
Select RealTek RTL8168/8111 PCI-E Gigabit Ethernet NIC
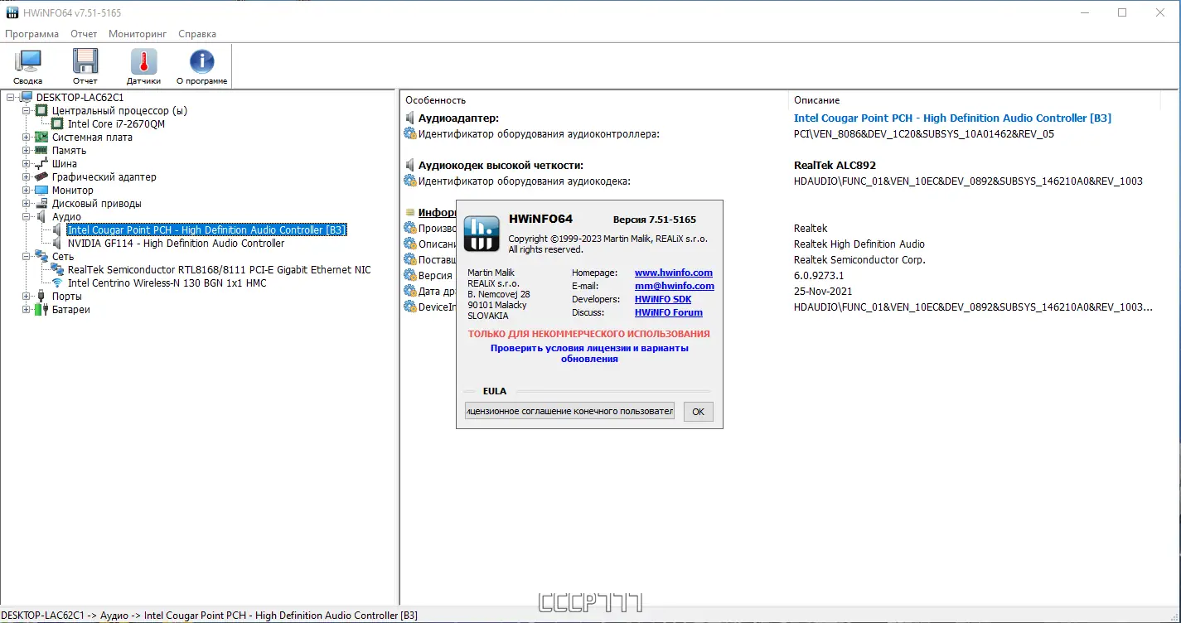point(220,270)
